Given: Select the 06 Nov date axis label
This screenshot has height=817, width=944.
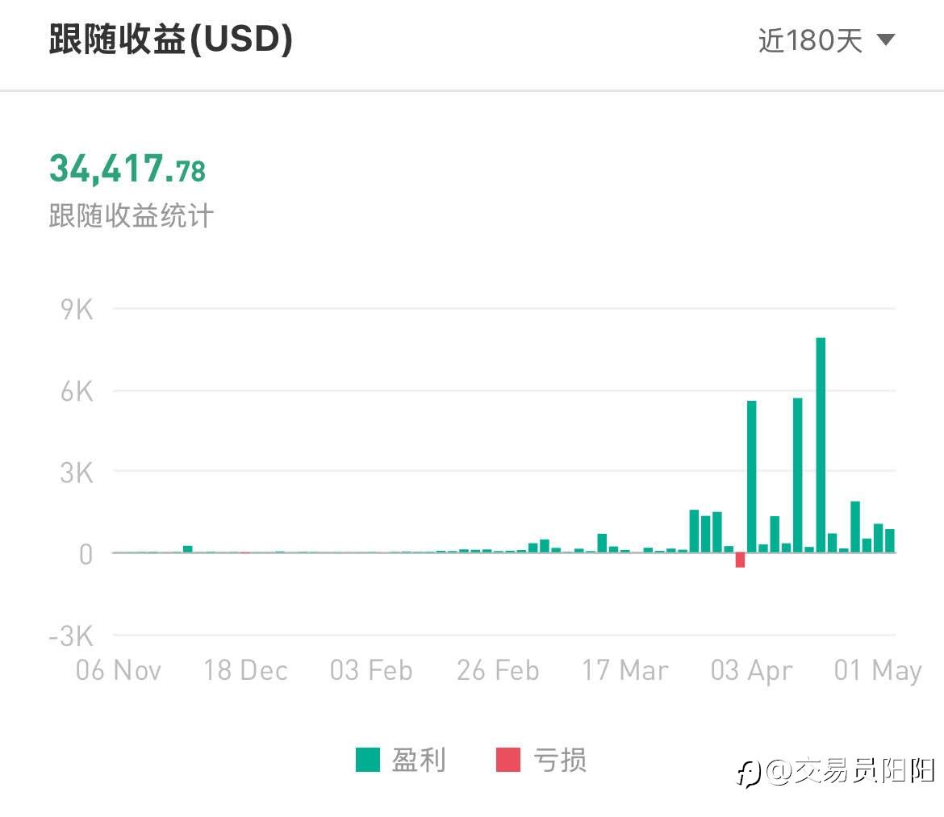Looking at the screenshot, I should click(119, 670).
